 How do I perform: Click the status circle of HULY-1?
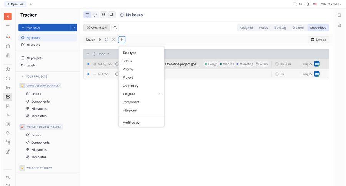tap(117, 74)
